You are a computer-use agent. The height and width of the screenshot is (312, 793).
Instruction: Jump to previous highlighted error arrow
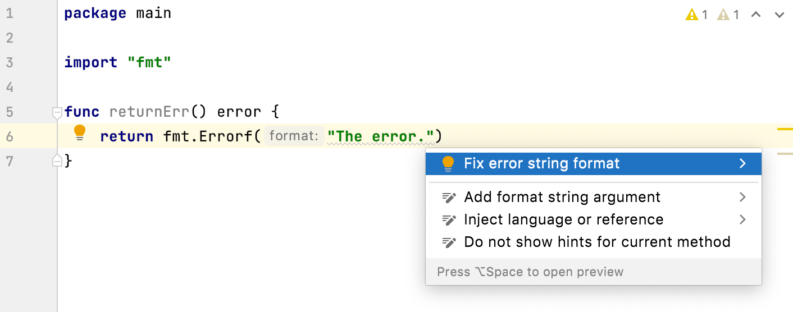pyautogui.click(x=756, y=15)
